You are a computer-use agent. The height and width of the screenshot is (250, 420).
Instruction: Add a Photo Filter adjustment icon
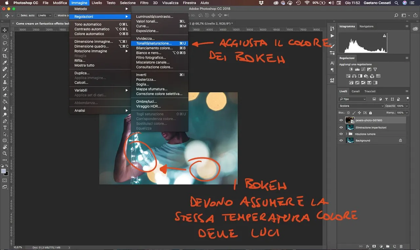(366, 76)
